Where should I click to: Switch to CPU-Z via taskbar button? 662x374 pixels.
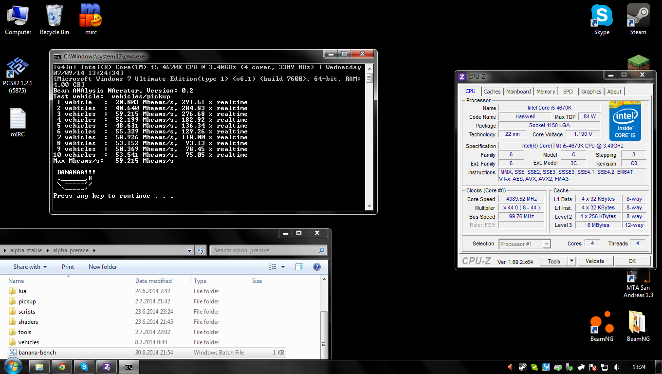tap(107, 367)
